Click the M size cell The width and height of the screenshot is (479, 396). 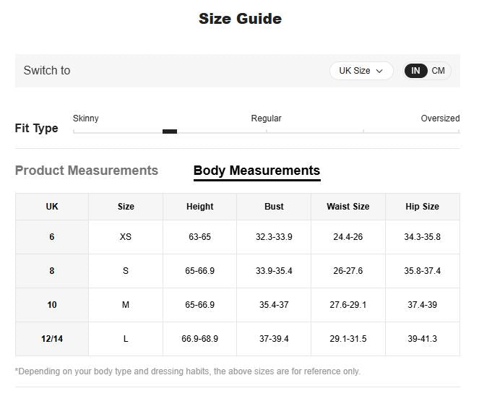click(126, 305)
